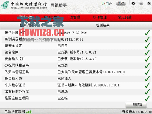Select the 飞天UK管理工具 item label
The height and width of the screenshot is (114, 152).
click(x=17, y=72)
